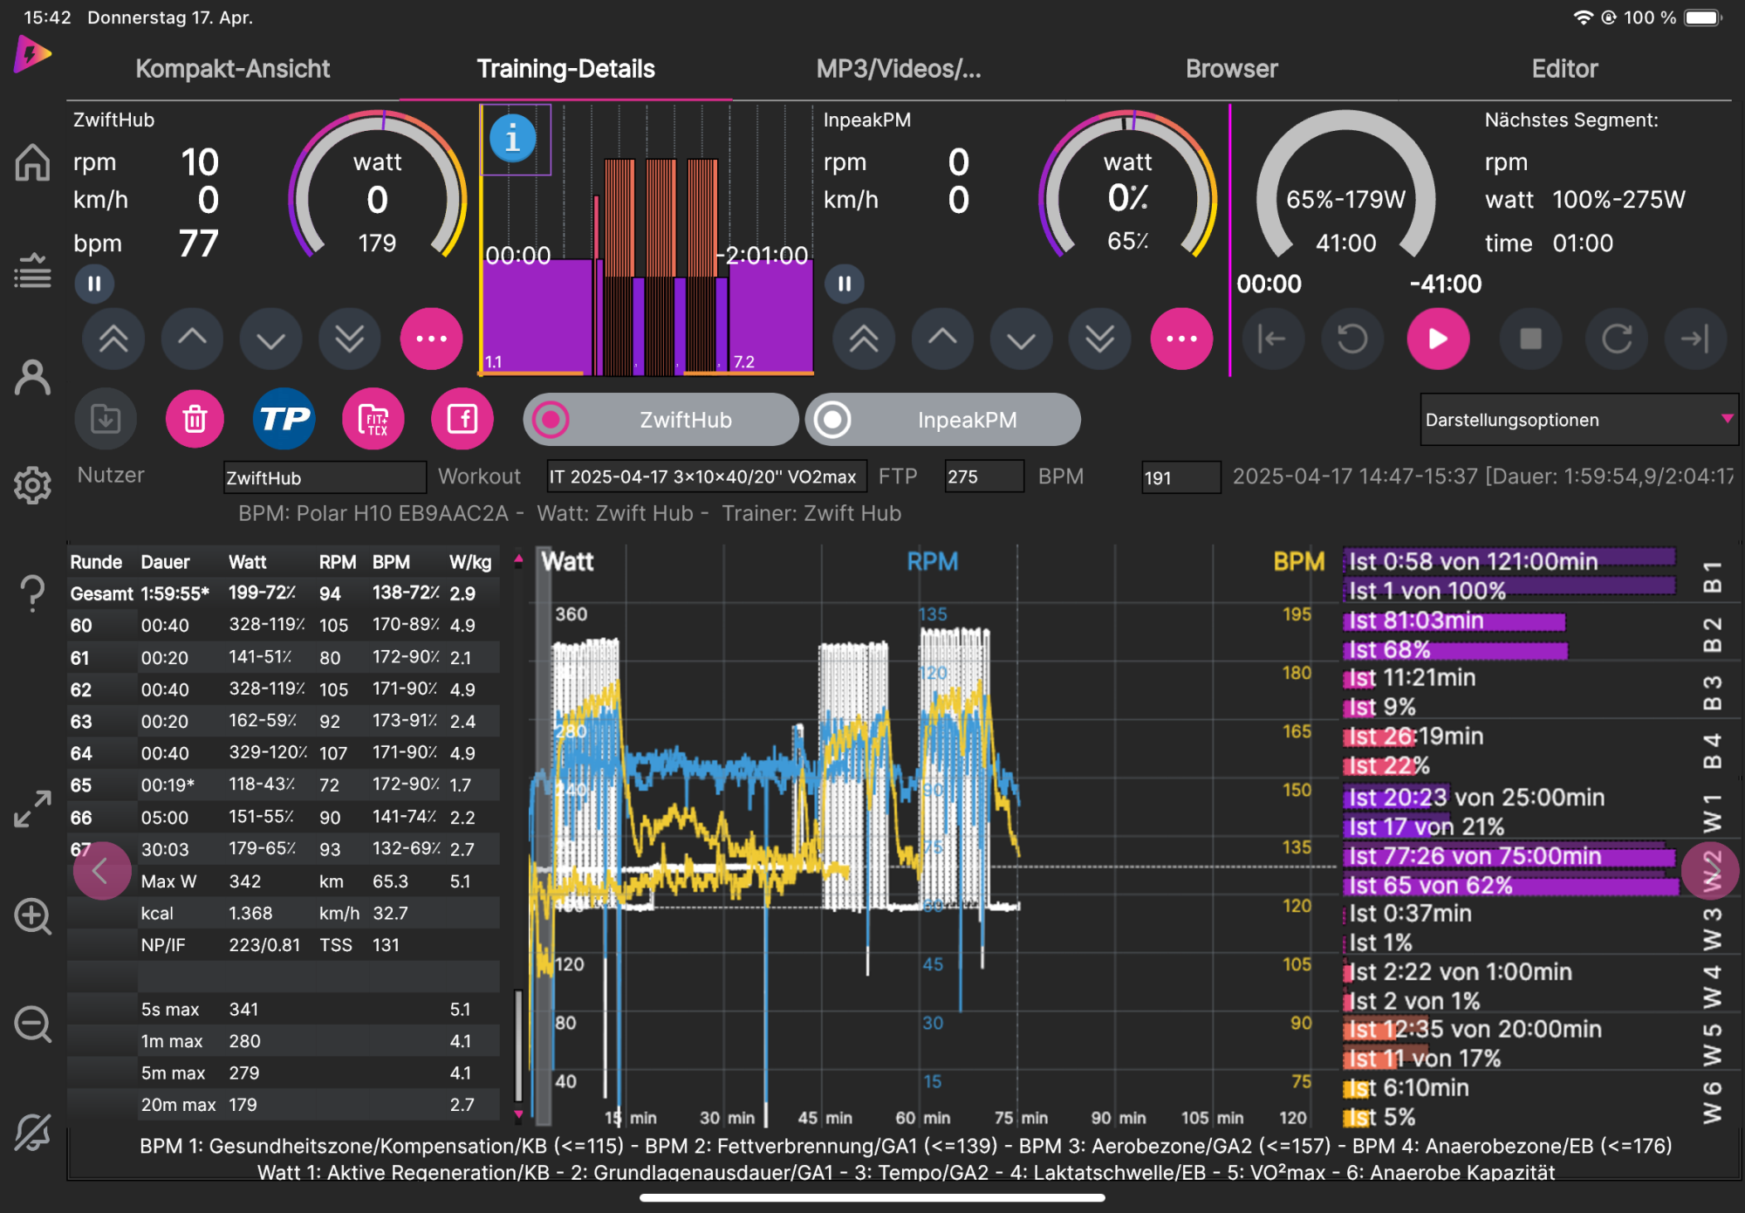1745x1213 pixels.
Task: Select round 60 row
Action: [284, 626]
